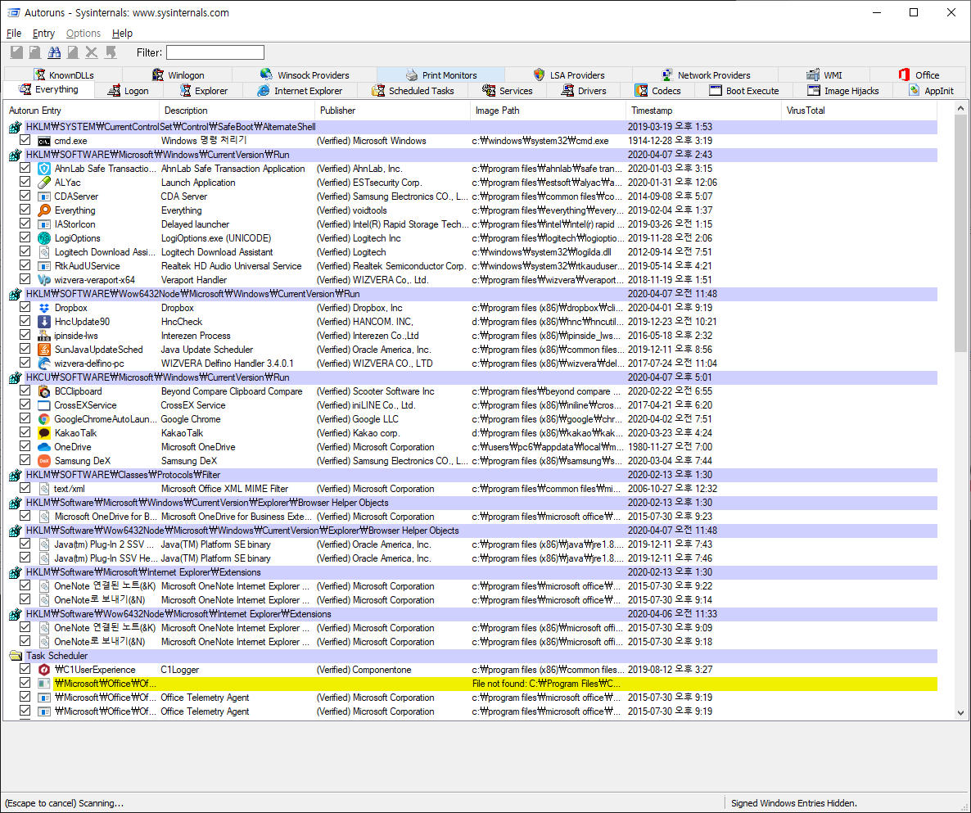
Task: Click the BCClipboard entry icon
Action: [x=44, y=391]
